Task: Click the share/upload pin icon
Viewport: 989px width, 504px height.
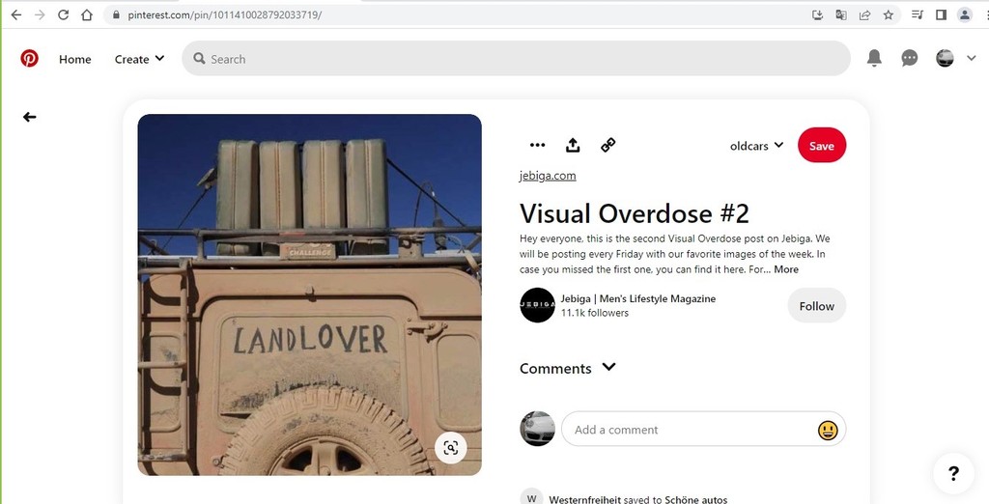Action: click(573, 145)
